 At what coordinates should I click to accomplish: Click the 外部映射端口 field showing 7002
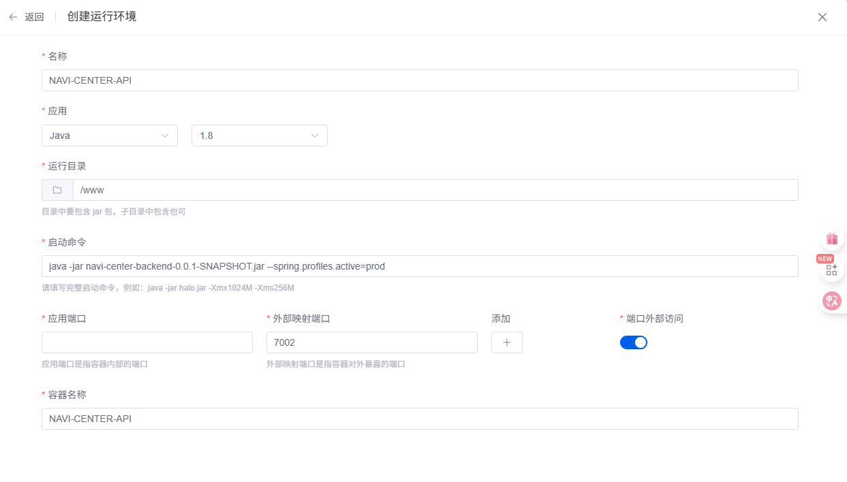[x=371, y=342]
